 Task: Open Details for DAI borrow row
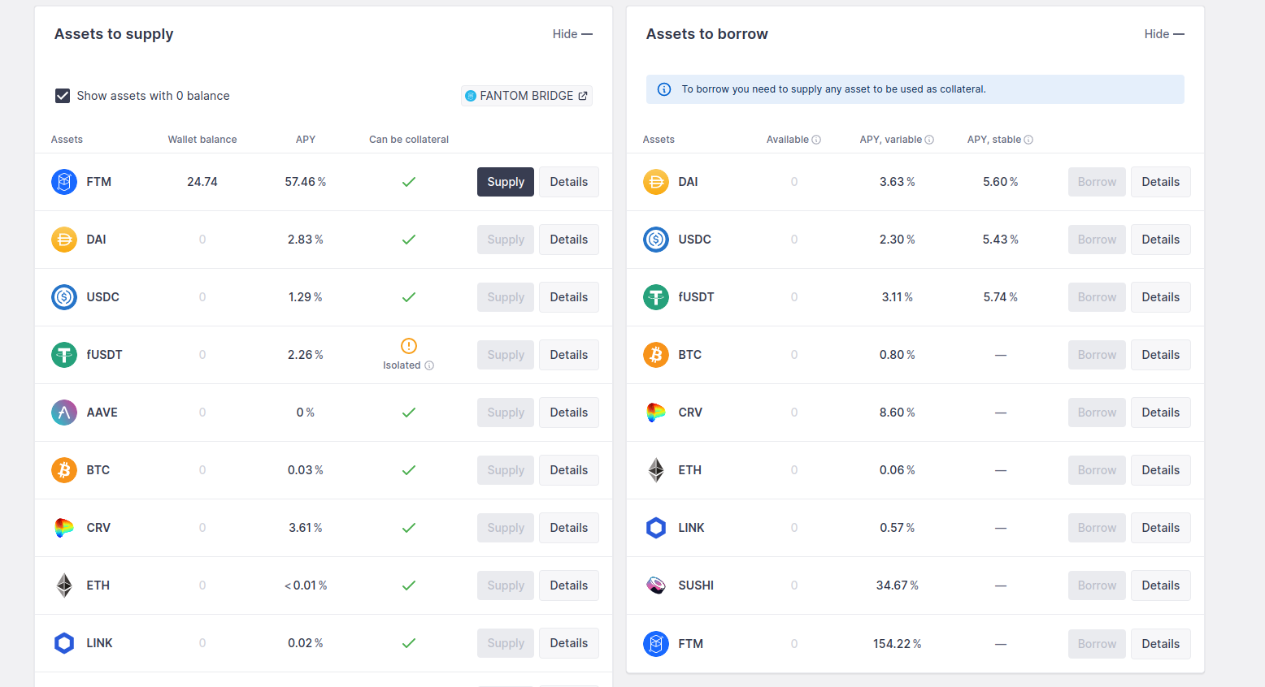tap(1161, 182)
